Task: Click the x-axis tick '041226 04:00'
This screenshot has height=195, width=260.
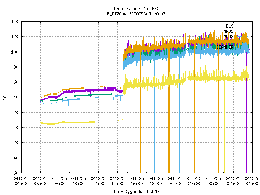Action: [252, 181]
